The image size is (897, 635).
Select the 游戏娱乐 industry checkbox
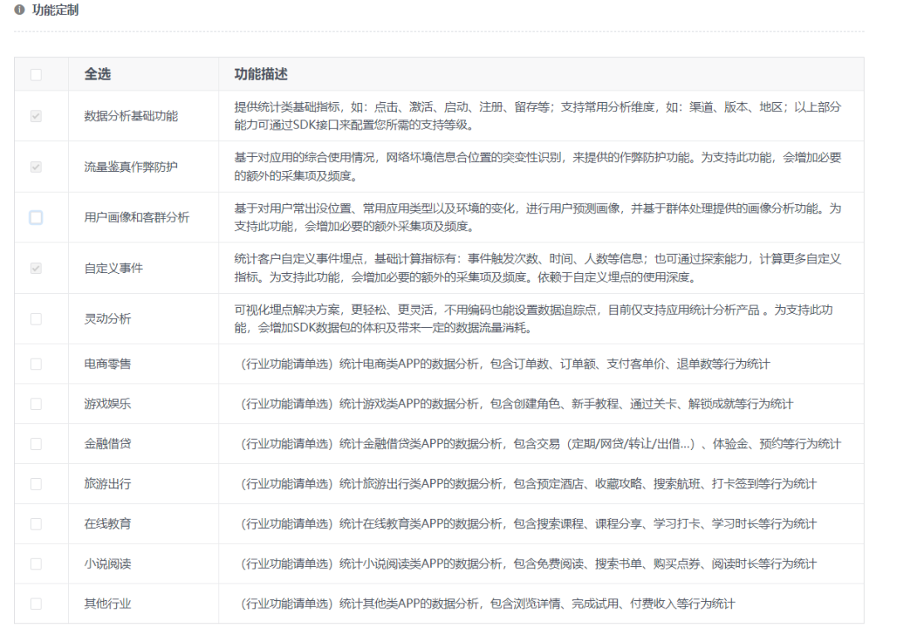(36, 404)
